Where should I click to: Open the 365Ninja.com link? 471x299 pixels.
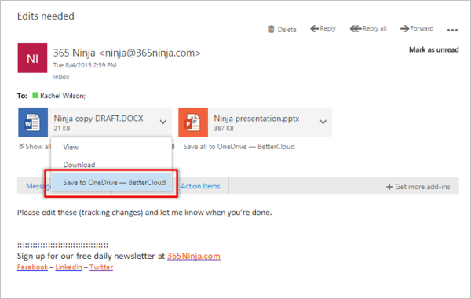(x=194, y=256)
